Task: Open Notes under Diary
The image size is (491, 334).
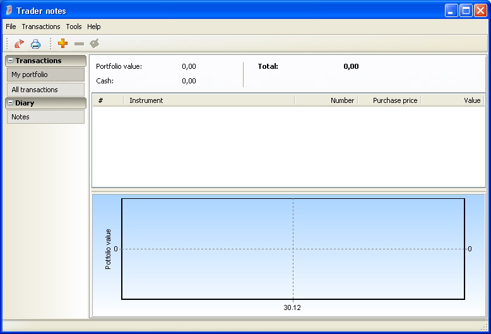Action: pos(45,117)
